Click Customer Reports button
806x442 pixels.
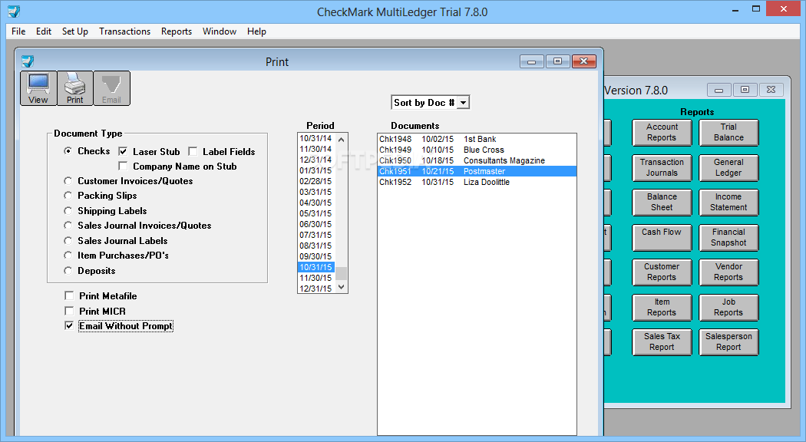(662, 272)
